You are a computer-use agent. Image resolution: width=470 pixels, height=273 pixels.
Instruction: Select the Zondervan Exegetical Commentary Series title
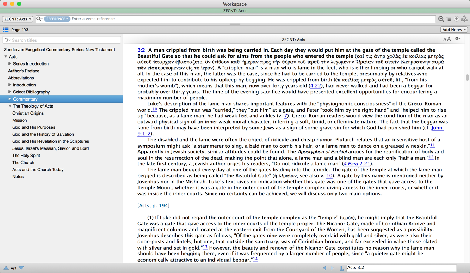point(59,50)
